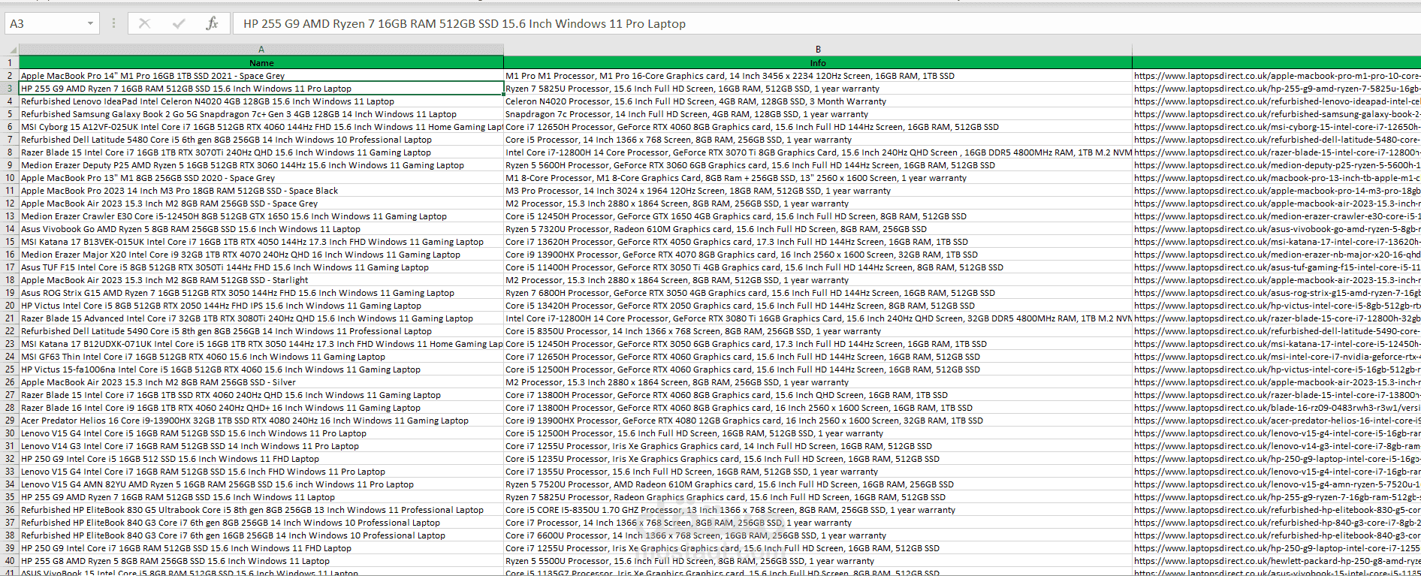Image resolution: width=1421 pixels, height=576 pixels.
Task: Select the Snapdragon 7c Processor info cell
Action: [818, 114]
